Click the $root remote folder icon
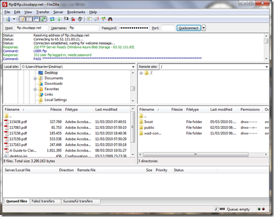 [x=141, y=121]
